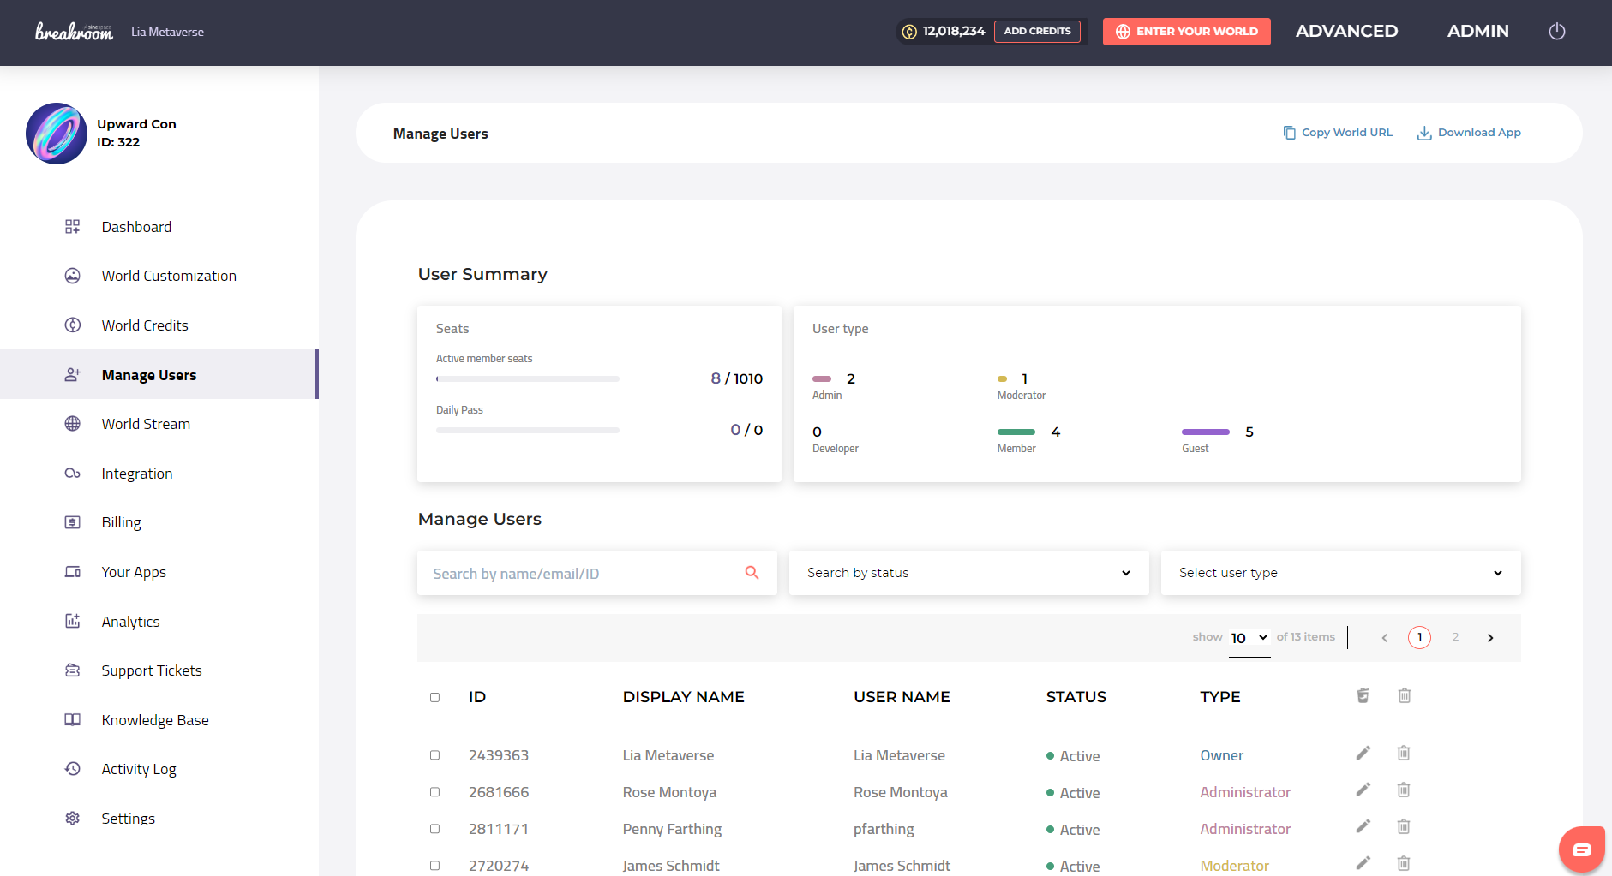This screenshot has height=876, width=1612.
Task: Click current page 1 indicator
Action: [x=1419, y=637]
